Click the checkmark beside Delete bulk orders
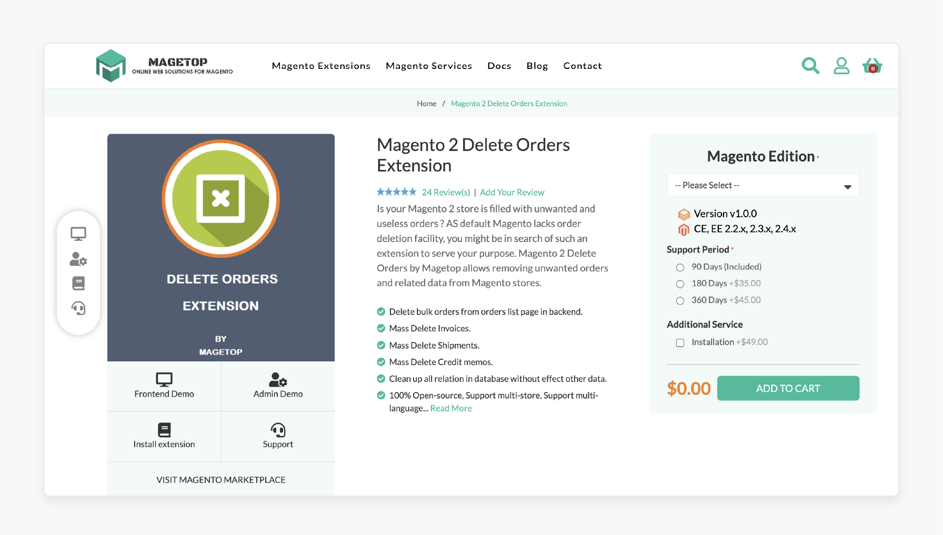The width and height of the screenshot is (943, 535). 381,311
